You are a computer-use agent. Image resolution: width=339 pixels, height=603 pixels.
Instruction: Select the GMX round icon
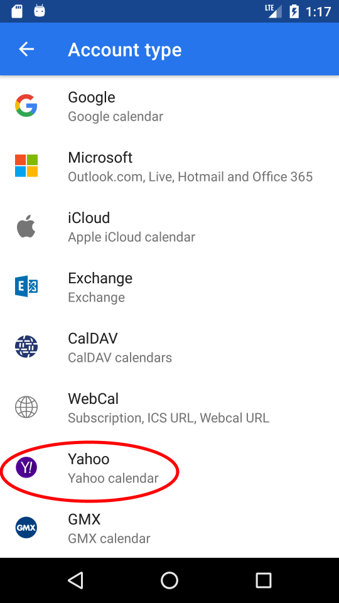point(26,528)
